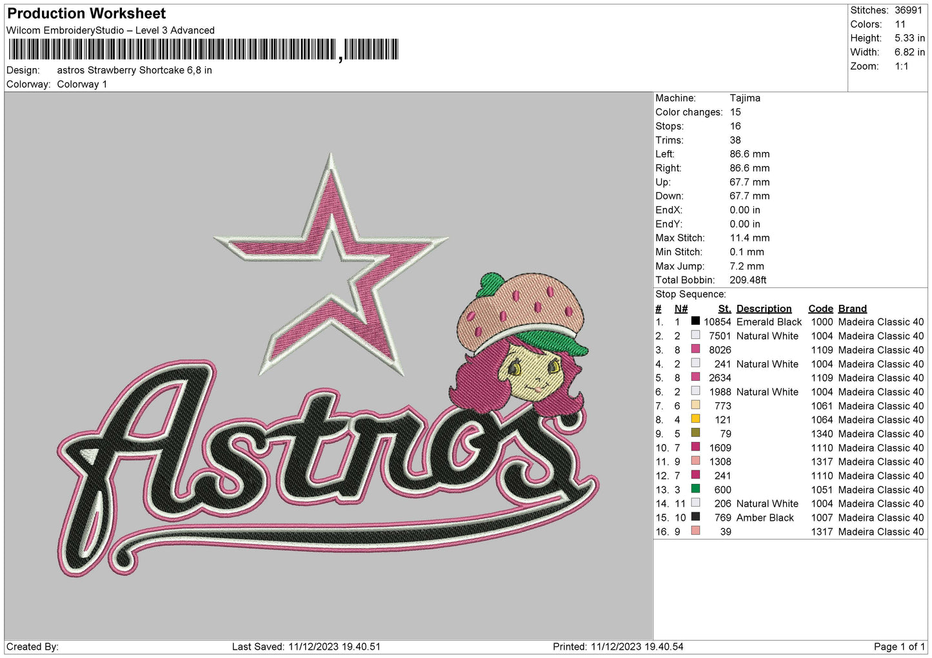Click the white swatch in stop row 14

pos(695,503)
